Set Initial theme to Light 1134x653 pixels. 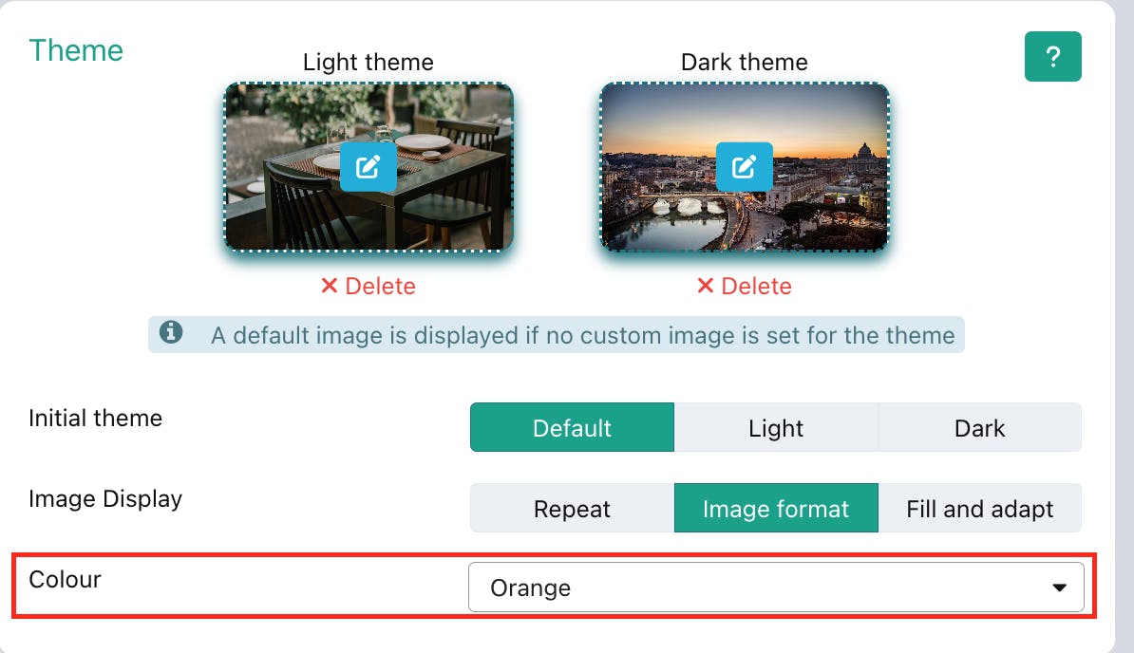click(x=776, y=427)
